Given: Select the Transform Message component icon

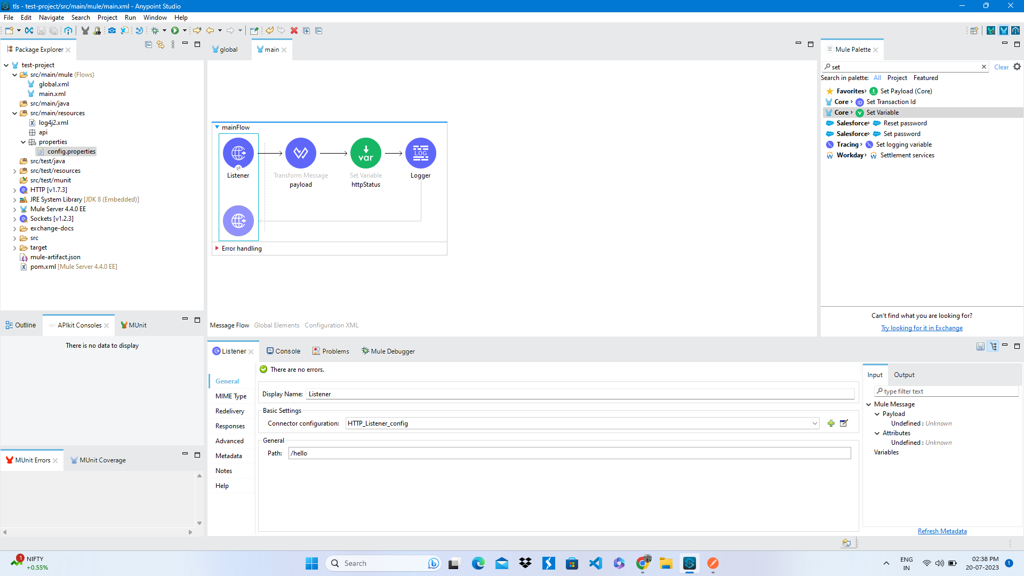Looking at the screenshot, I should point(301,154).
